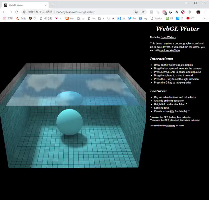Click the red block-circle extension icon
Image resolution: width=209 pixels, height=200 pixels.
(183, 12)
